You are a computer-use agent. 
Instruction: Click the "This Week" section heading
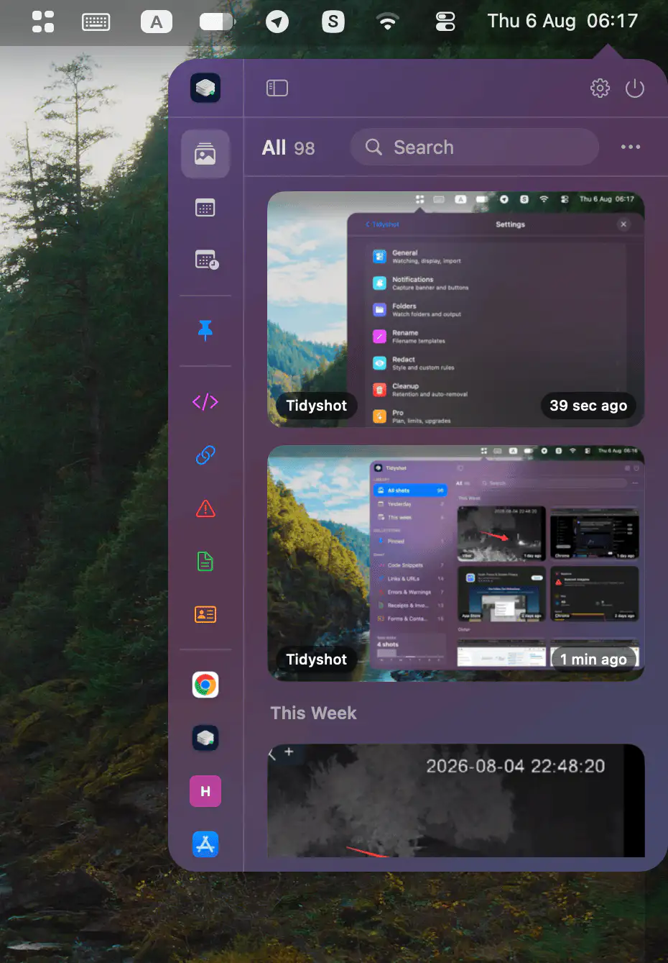click(x=313, y=713)
